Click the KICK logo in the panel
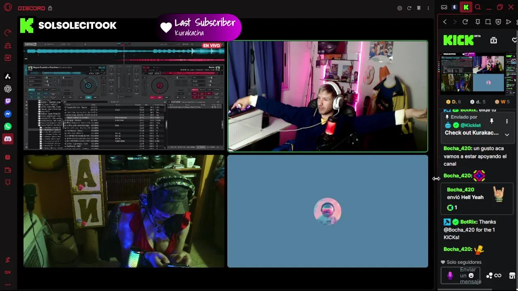Viewport: 518px width, 291px height. pos(459,40)
